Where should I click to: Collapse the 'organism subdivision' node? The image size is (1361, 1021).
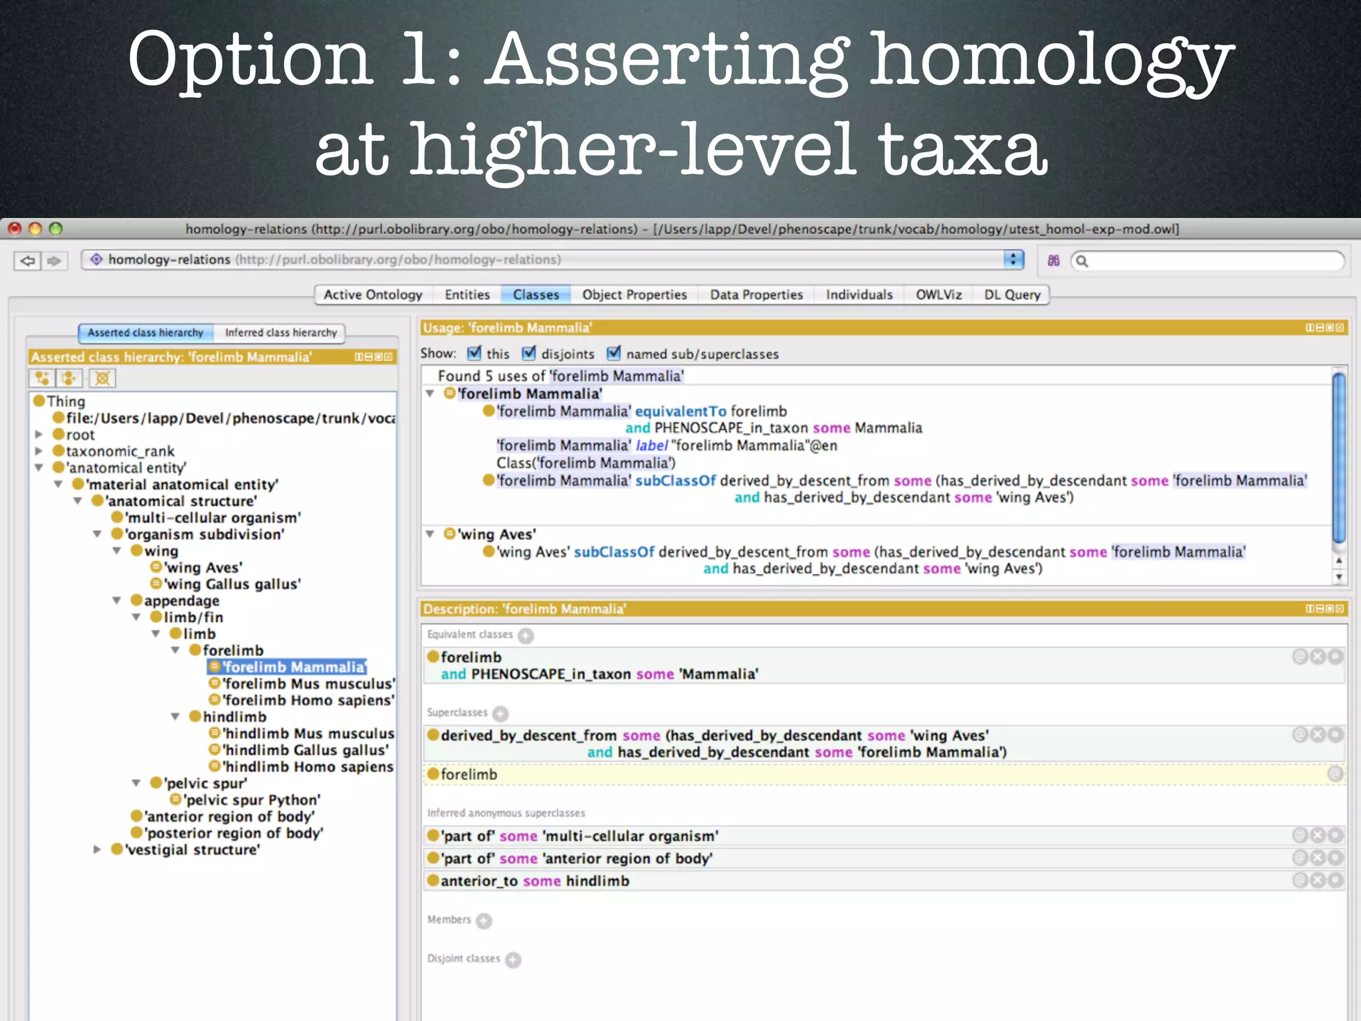click(x=97, y=534)
